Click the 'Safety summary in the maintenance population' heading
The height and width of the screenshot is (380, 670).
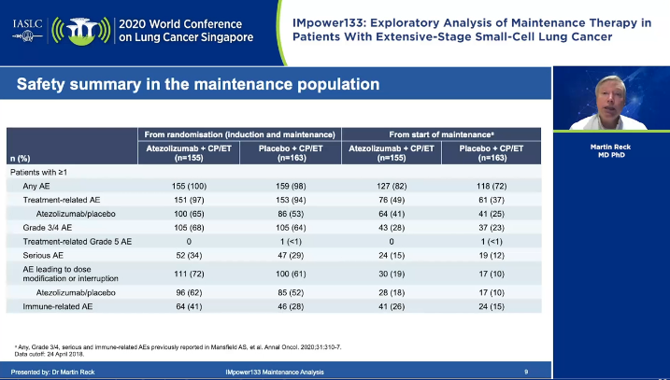pos(198,84)
